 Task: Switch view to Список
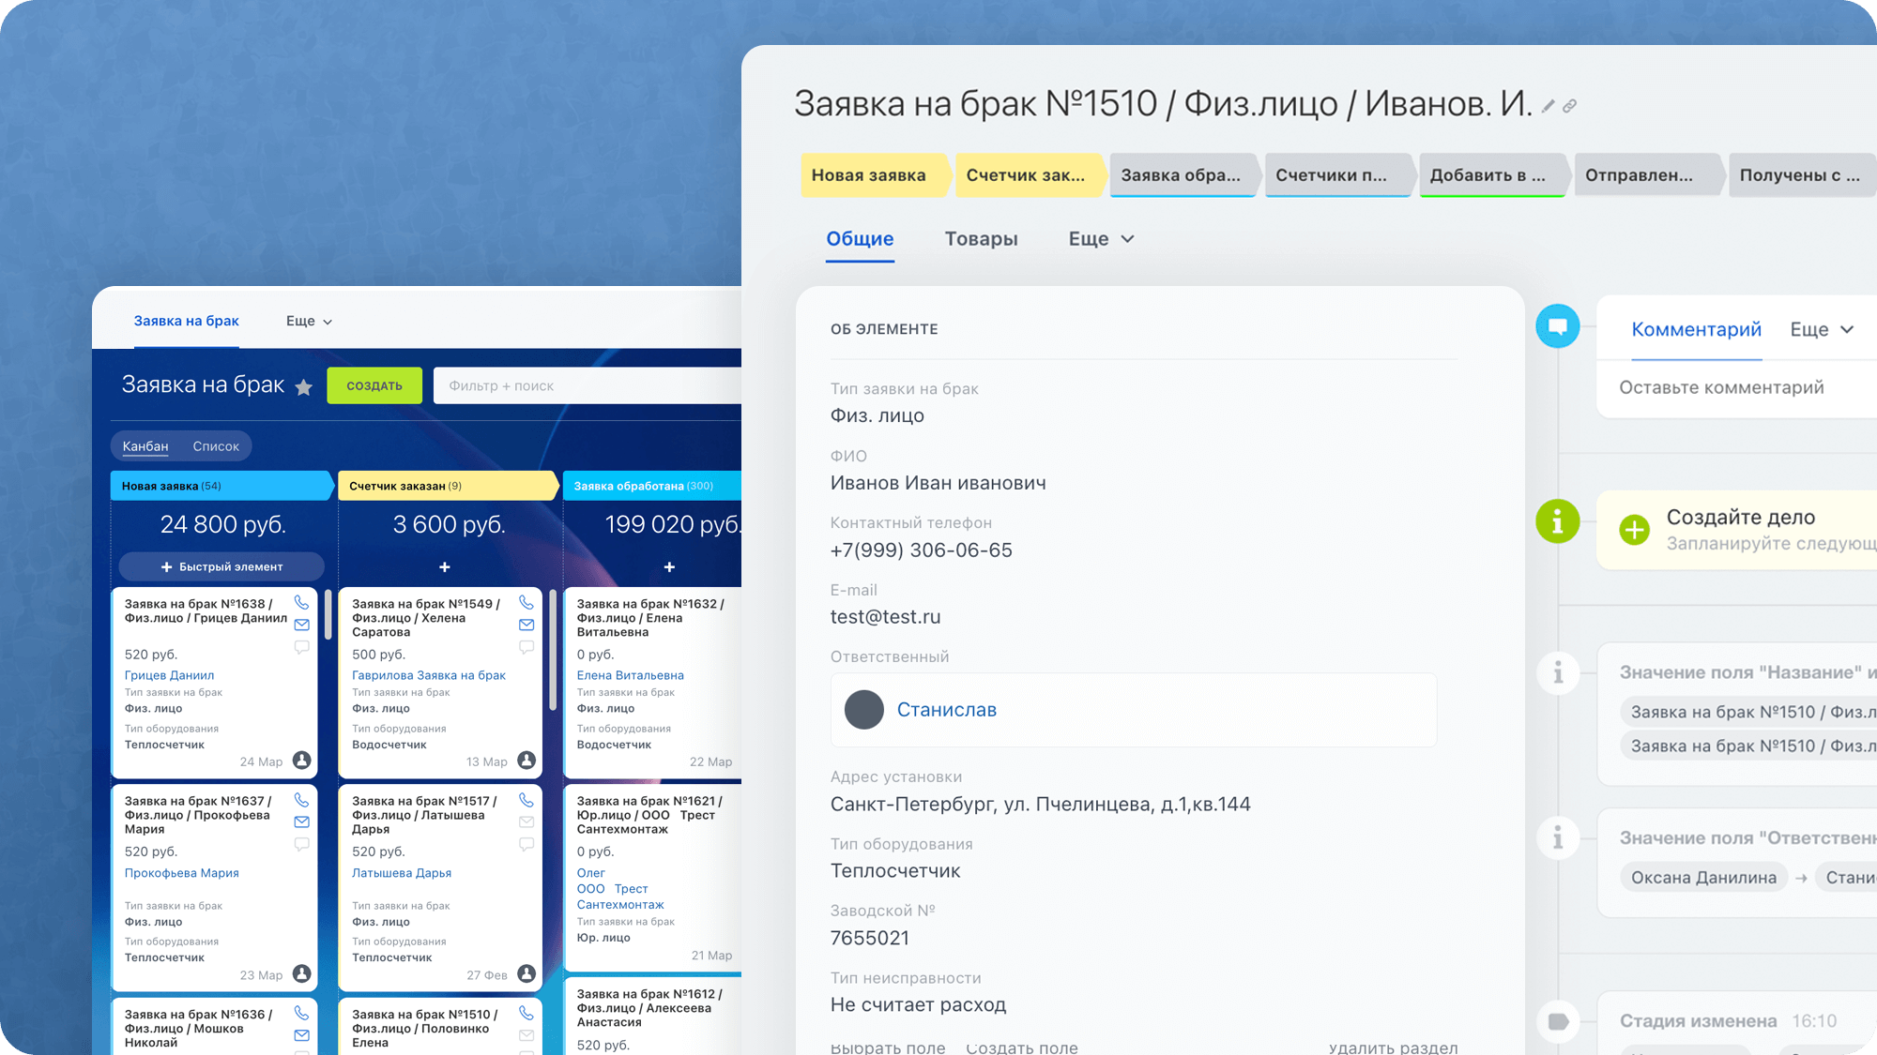pyautogui.click(x=216, y=446)
